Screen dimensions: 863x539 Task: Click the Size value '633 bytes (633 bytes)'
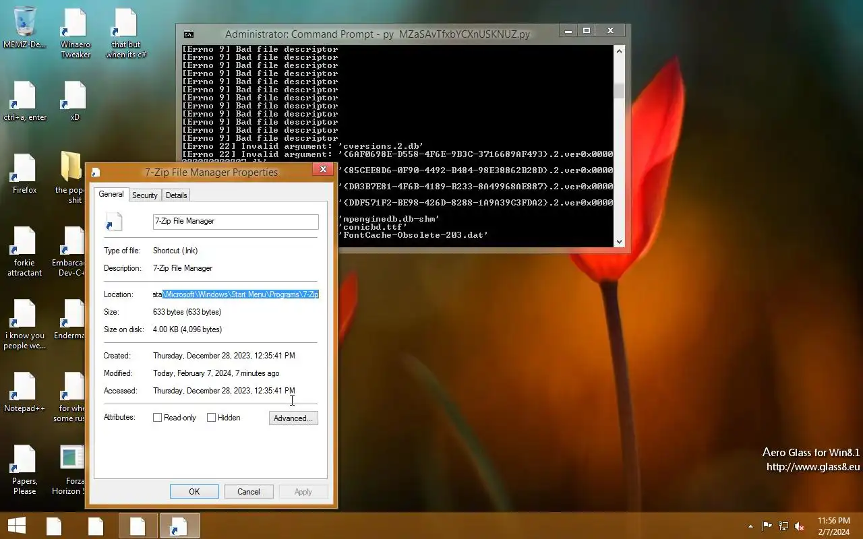pyautogui.click(x=187, y=312)
